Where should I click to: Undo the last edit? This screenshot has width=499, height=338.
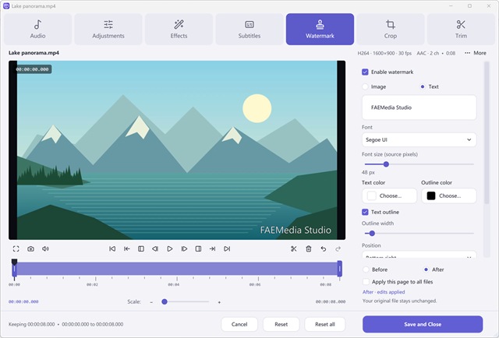[324, 248]
